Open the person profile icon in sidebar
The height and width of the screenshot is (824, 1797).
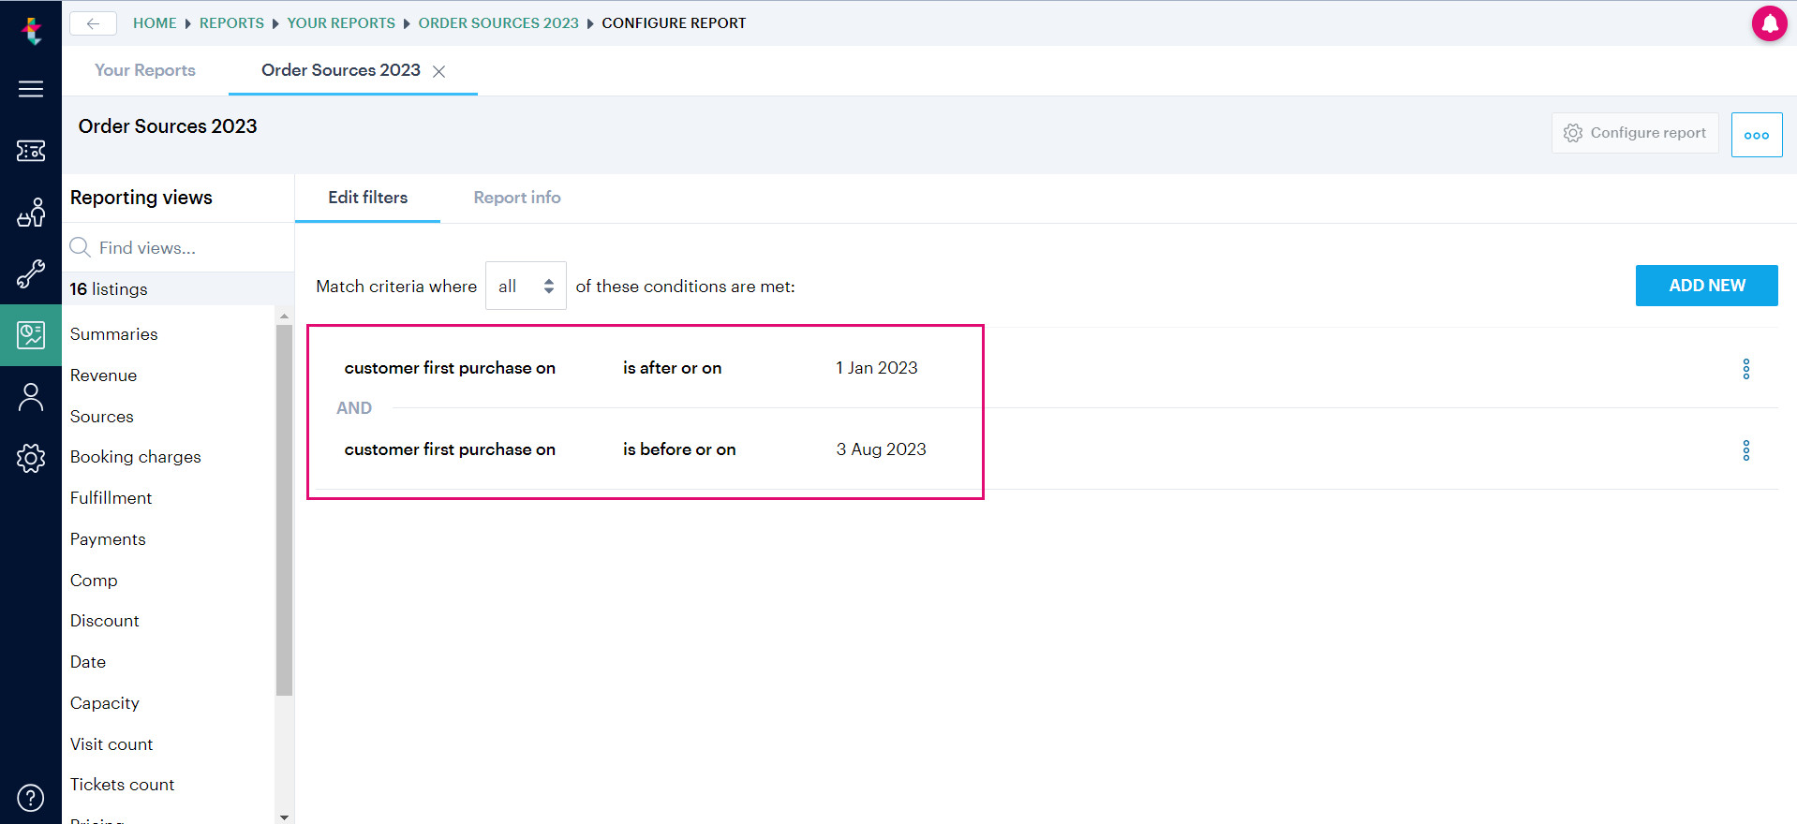(31, 397)
